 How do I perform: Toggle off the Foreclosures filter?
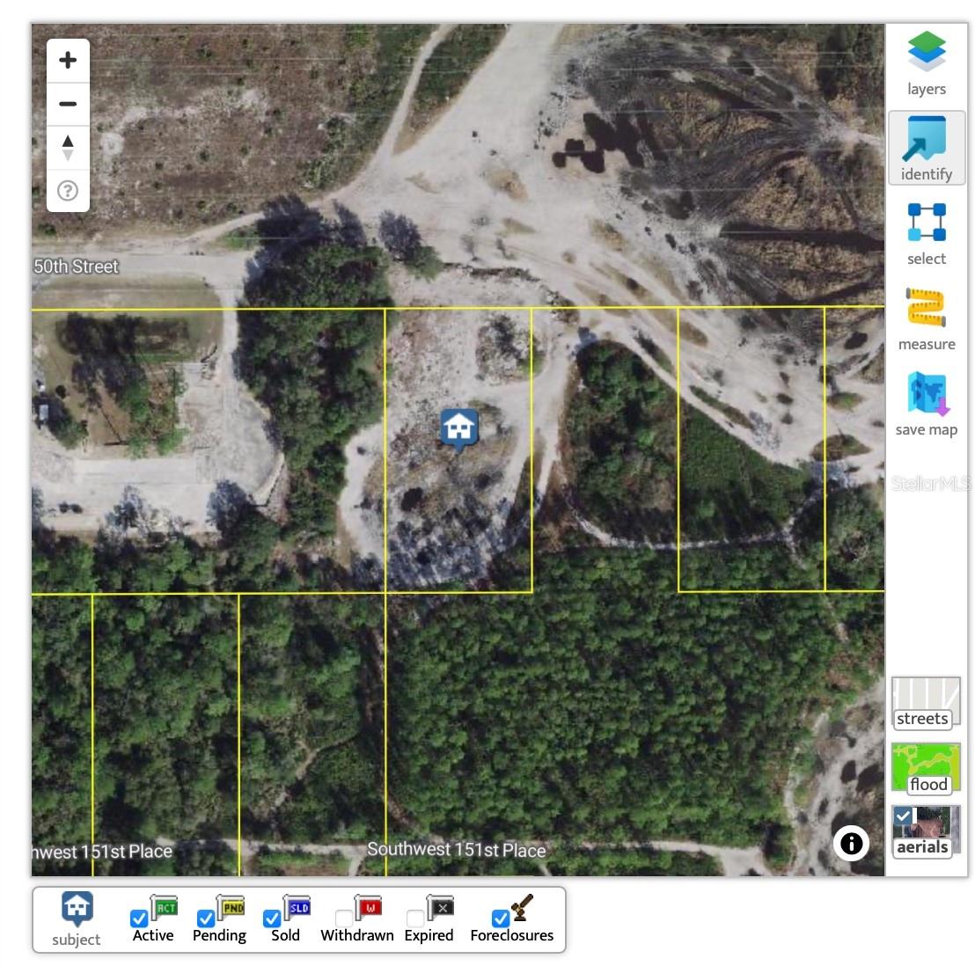pyautogui.click(x=501, y=918)
